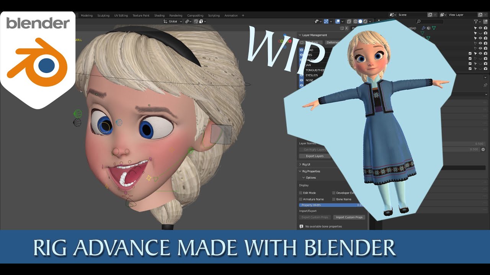Click the pin icon in properties editor
This screenshot has height=275, width=490.
point(485,85)
